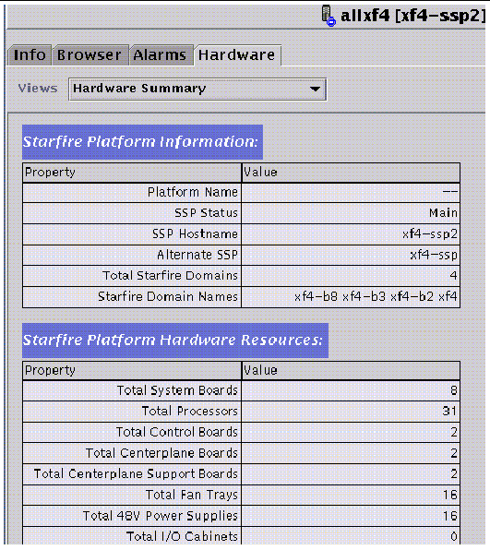Select Total System Boards property cell
Screen dimensions: 490x550
(132, 390)
